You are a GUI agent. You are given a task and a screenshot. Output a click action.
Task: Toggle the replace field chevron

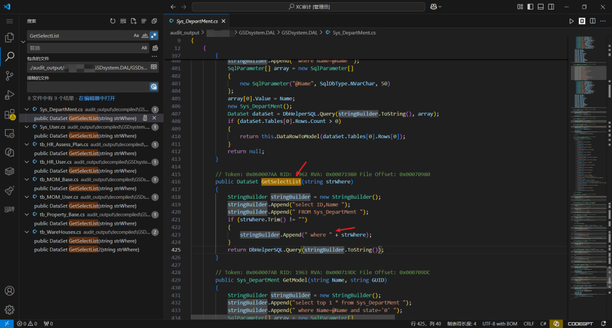point(23,42)
